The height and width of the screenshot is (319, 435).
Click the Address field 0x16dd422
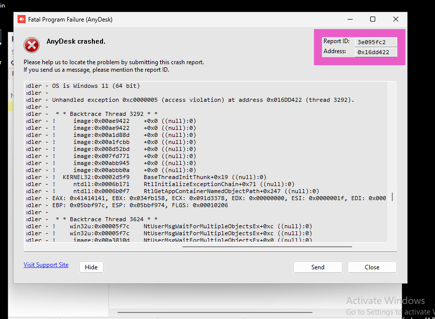376,52
